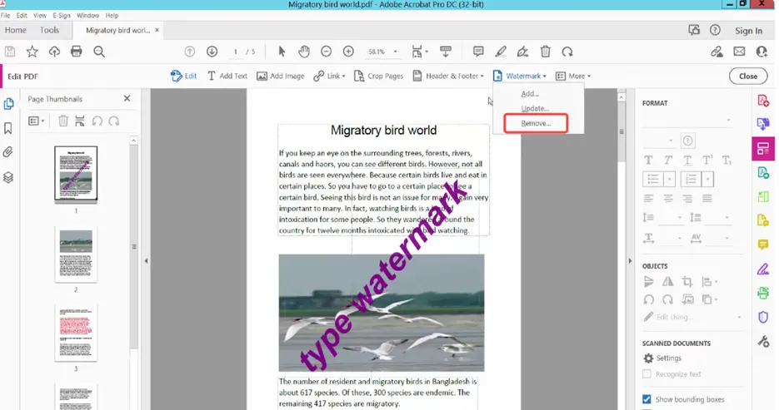Select page 3 thumbnail

(x=76, y=333)
